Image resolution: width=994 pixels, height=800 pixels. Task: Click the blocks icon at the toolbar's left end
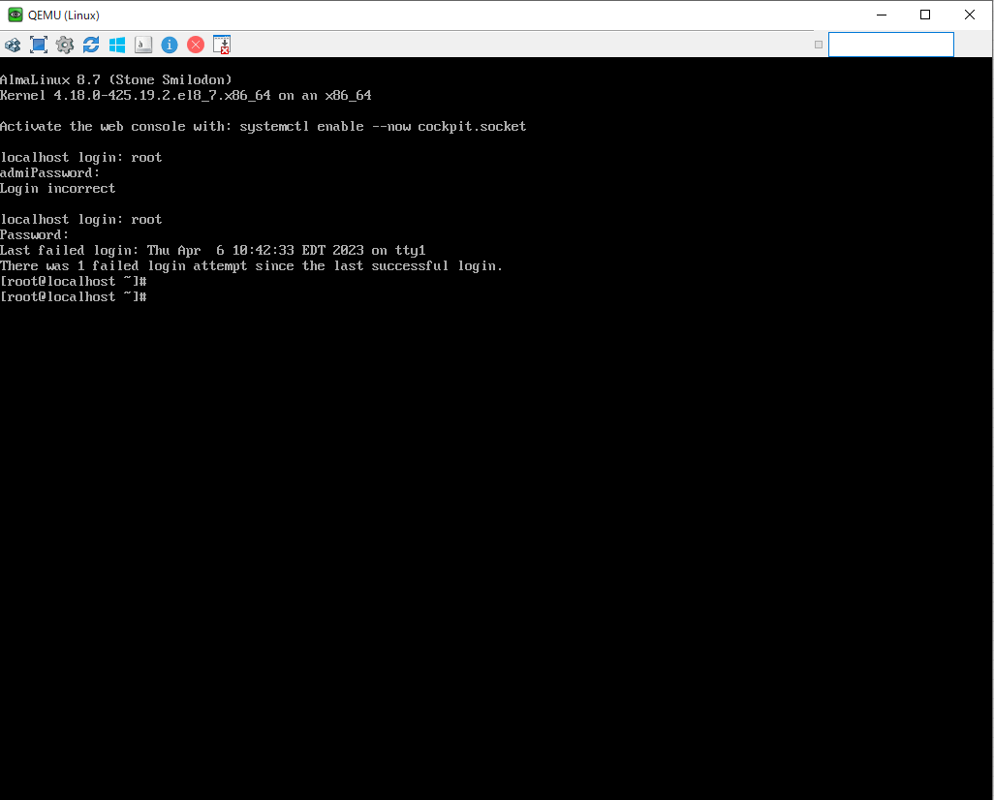[13, 45]
